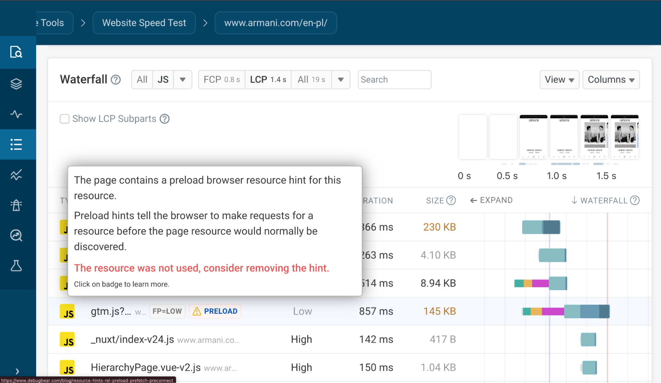Click the 4.10 KB size value

[438, 255]
